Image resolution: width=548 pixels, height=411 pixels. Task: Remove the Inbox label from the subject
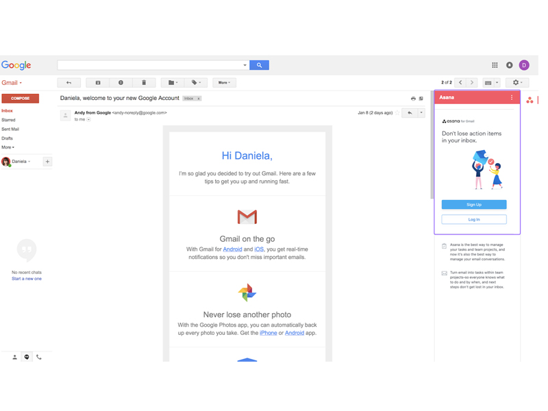pos(199,99)
